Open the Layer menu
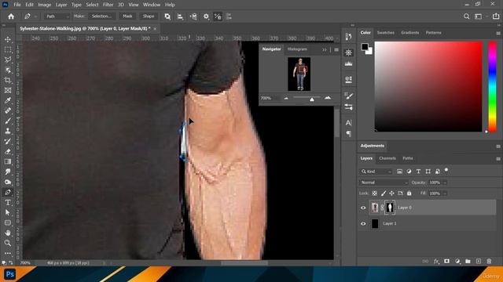 pyautogui.click(x=61, y=5)
